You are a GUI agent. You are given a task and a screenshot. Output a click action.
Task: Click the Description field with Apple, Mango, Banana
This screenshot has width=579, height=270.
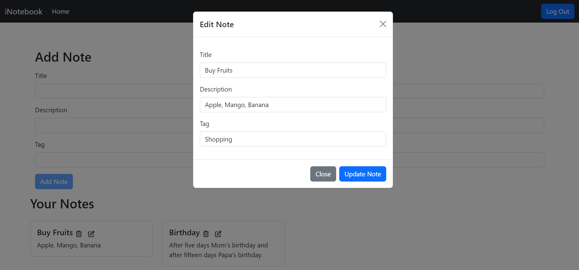coord(293,105)
